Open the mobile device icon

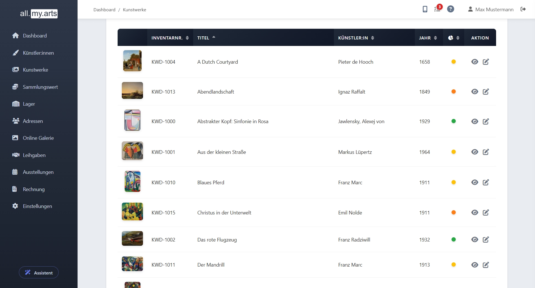(x=425, y=9)
